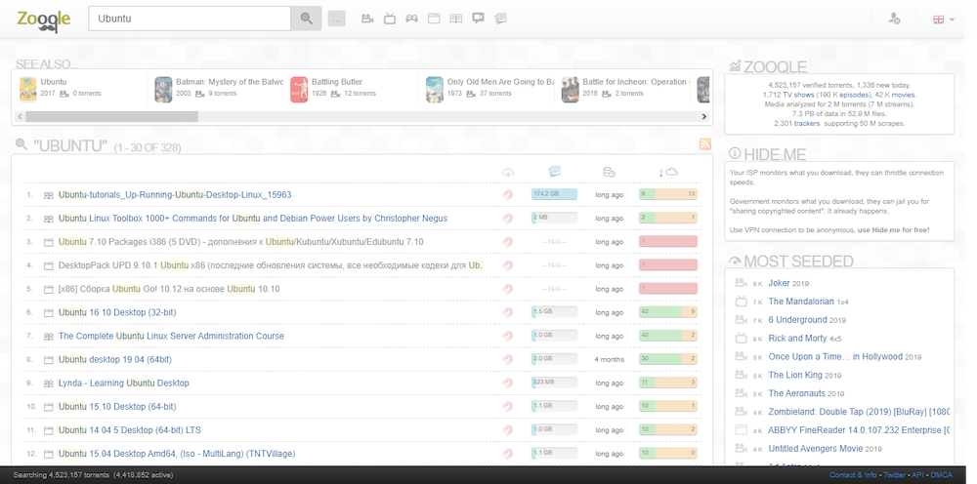
Task: Open the language flag dropdown
Action: (x=943, y=20)
